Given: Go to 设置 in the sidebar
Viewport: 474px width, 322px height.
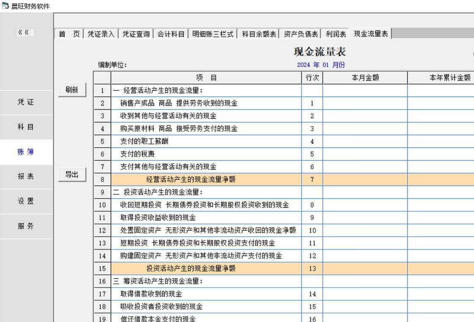Looking at the screenshot, I should click(x=26, y=201).
